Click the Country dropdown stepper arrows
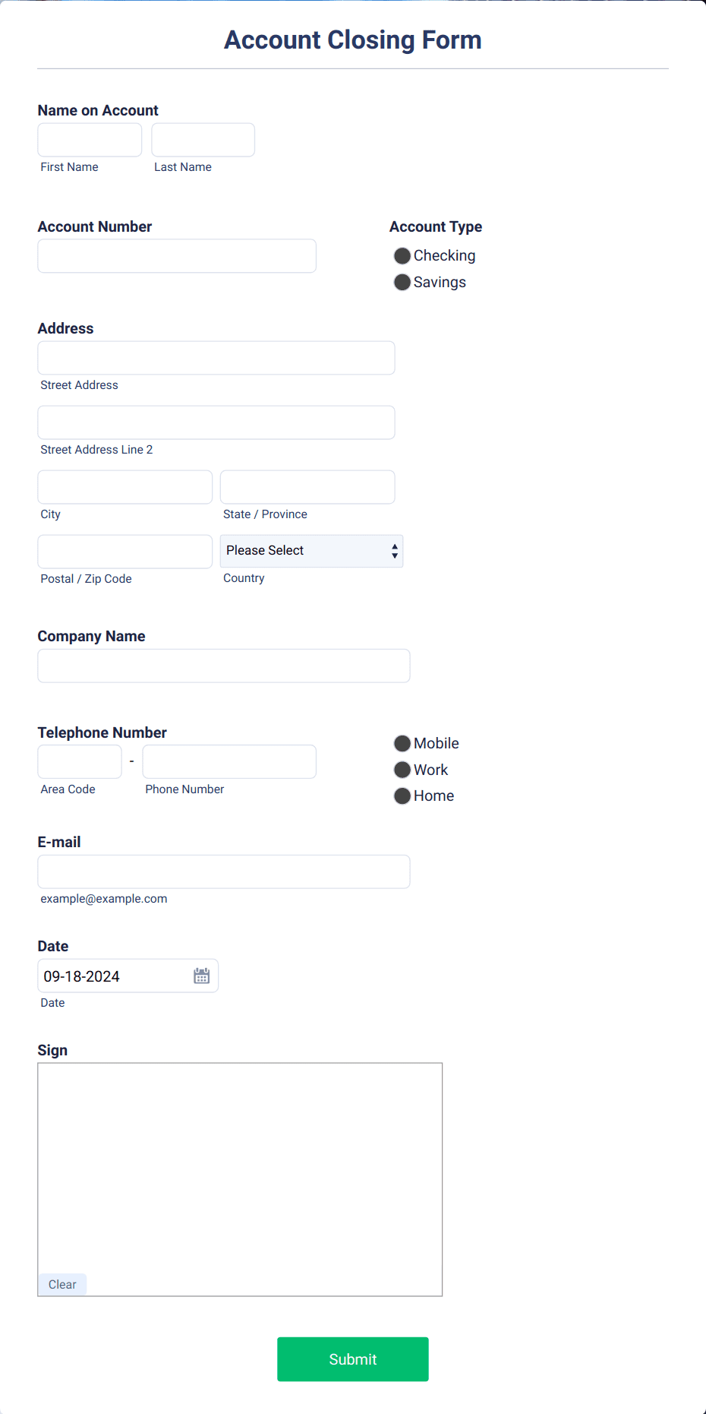The image size is (706, 1414). pos(394,551)
